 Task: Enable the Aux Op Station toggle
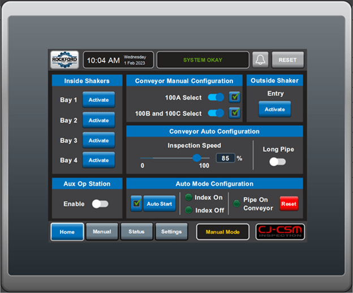(x=100, y=204)
